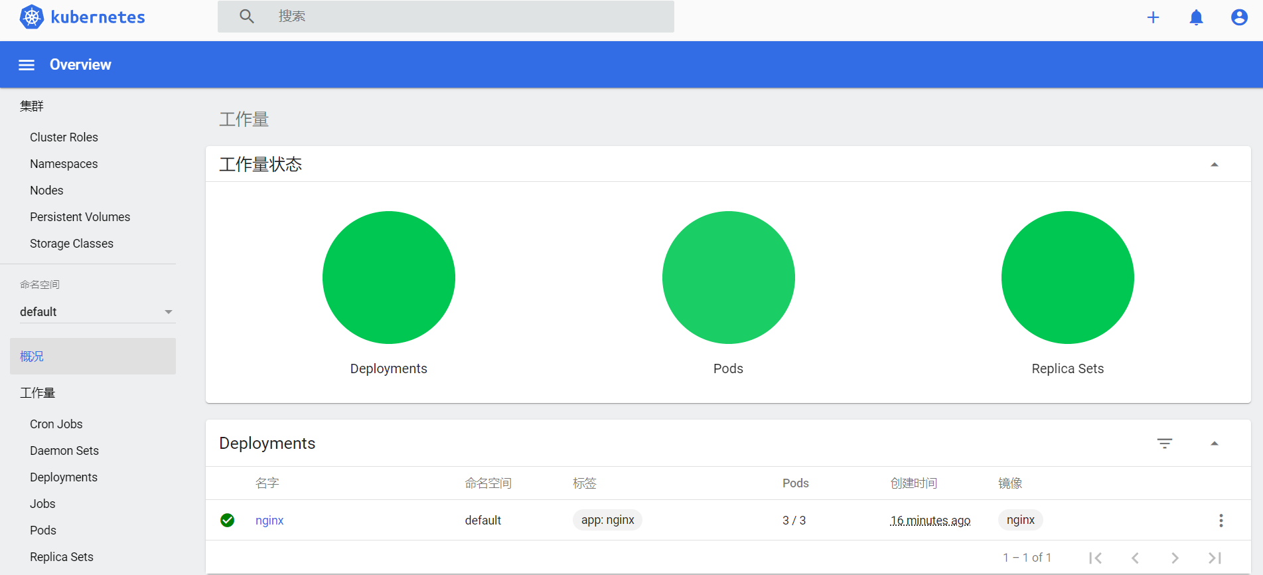Screen dimensions: 1263x575
Task: Toggle the hamburger navigation menu
Action: click(27, 65)
